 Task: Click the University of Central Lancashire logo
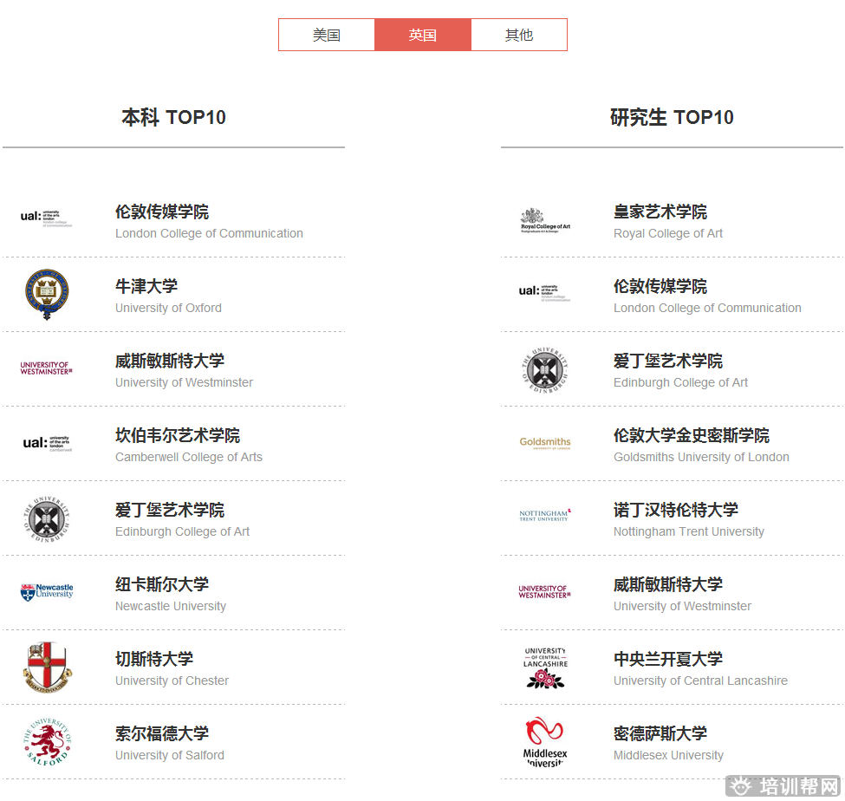(x=545, y=667)
